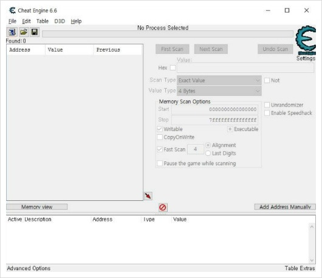The width and height of the screenshot is (322, 278).
Task: Click Add Address Manually button
Action: pos(285,207)
